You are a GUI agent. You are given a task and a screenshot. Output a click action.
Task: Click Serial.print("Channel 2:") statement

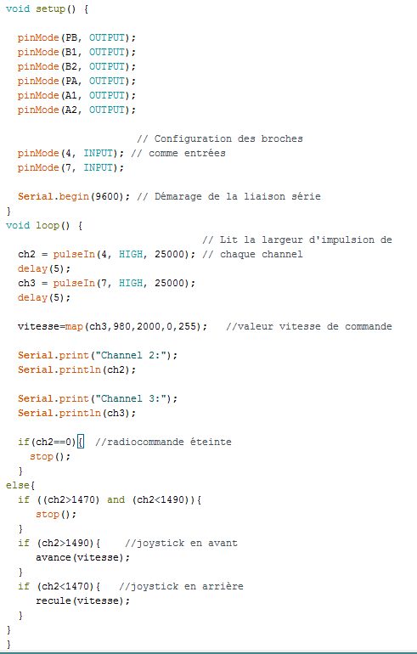pos(98,355)
